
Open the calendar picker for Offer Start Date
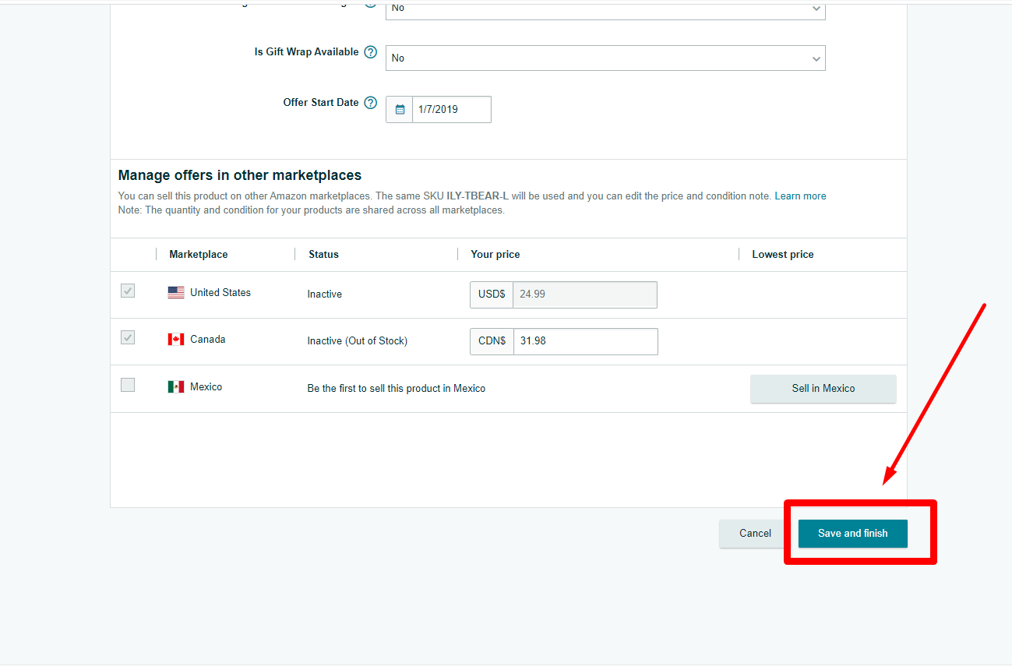click(x=400, y=110)
